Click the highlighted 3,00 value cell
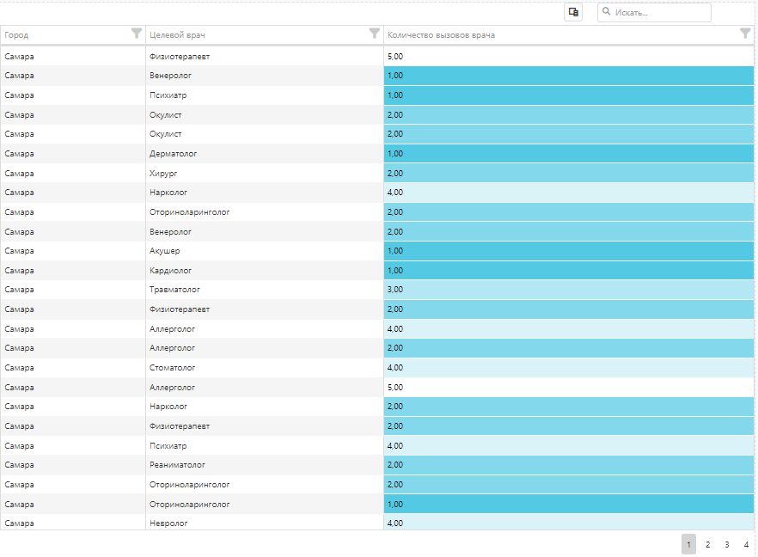Image resolution: width=758 pixels, height=557 pixels. pyautogui.click(x=567, y=290)
